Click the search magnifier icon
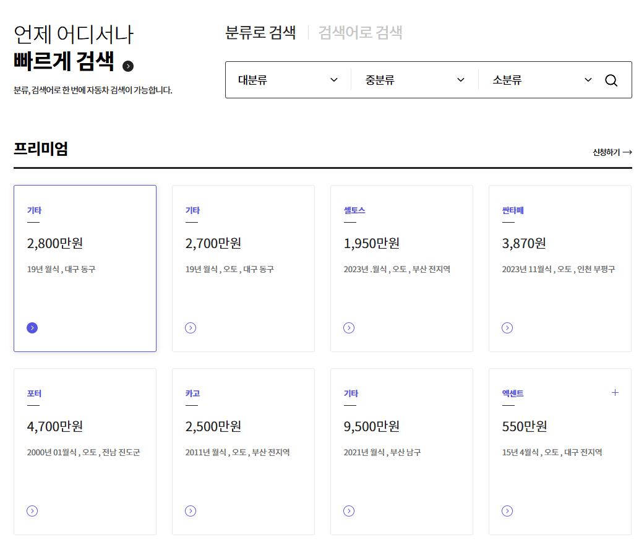 click(x=611, y=80)
